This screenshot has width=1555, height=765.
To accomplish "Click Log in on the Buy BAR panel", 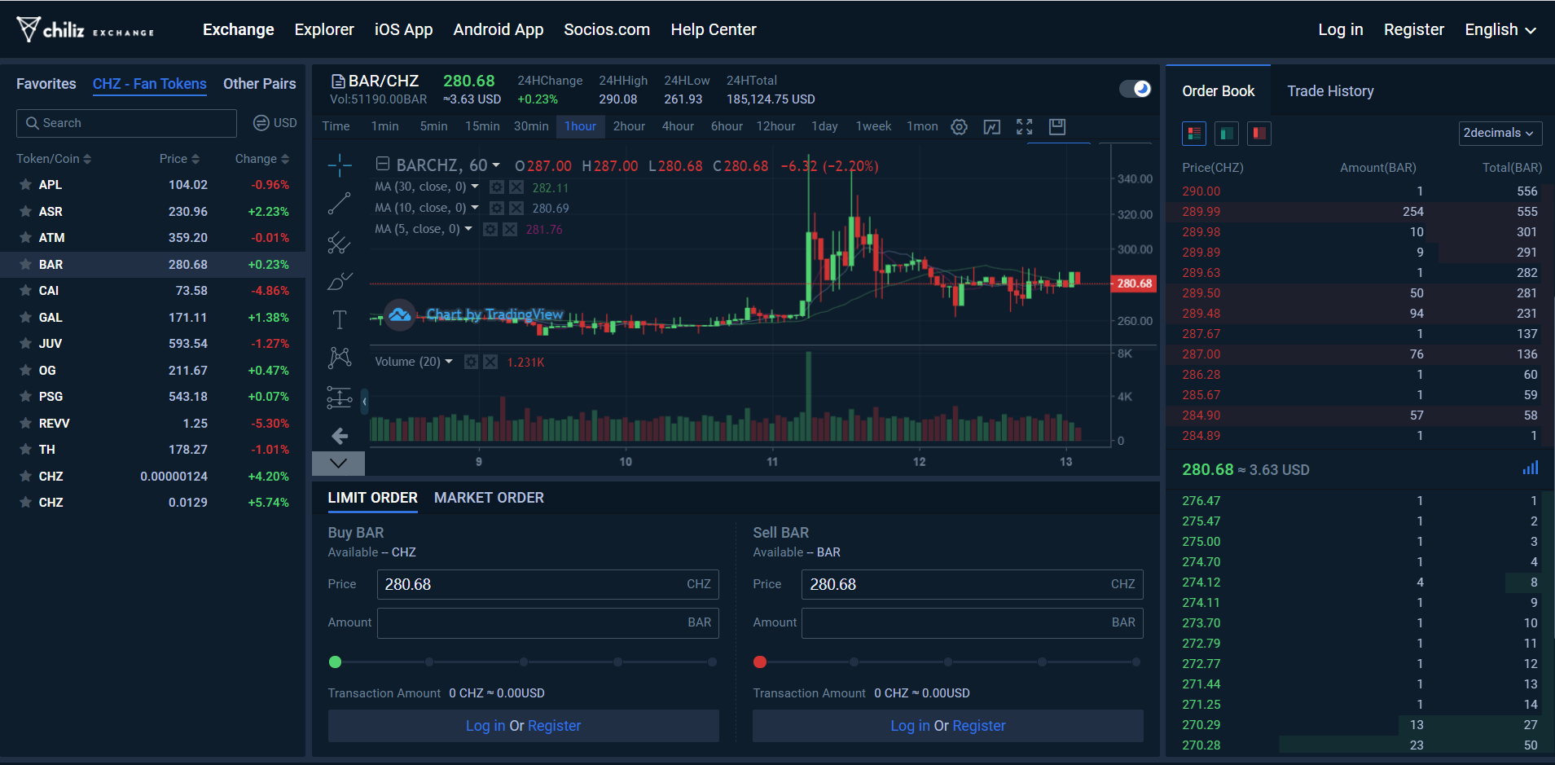I will 485,726.
